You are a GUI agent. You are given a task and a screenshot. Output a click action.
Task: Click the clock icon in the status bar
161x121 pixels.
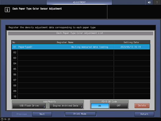click(2, 119)
